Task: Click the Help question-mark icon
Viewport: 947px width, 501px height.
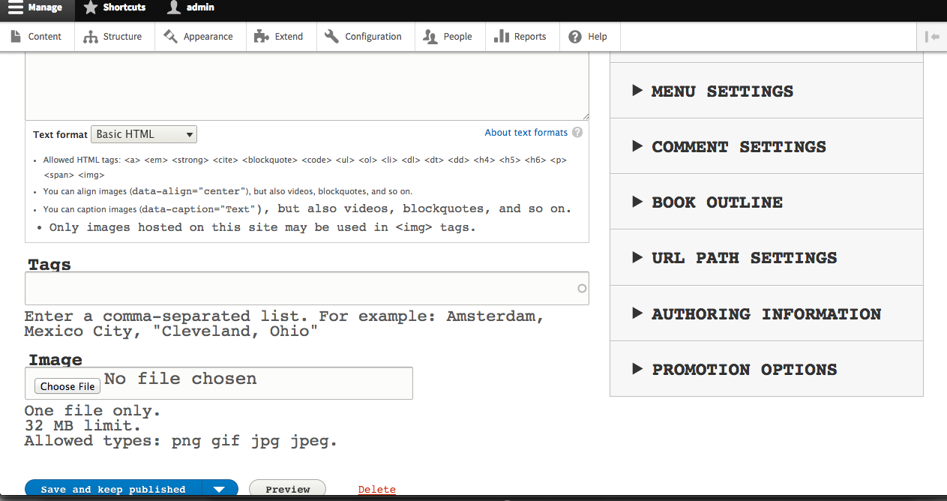Action: tap(575, 37)
